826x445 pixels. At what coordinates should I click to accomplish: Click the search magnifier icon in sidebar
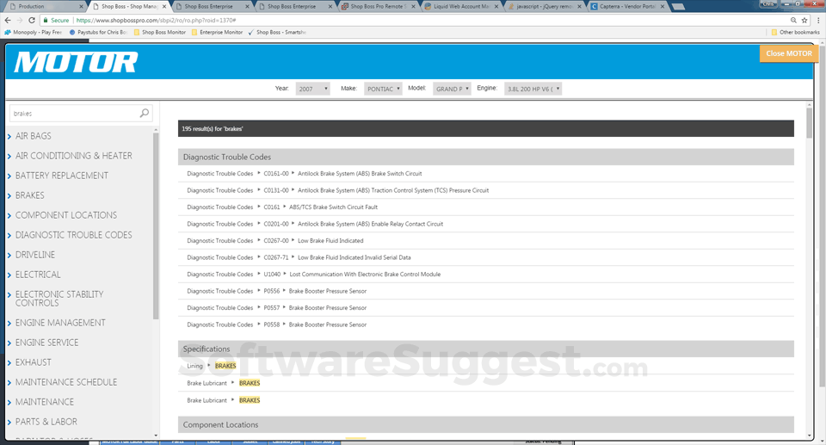click(144, 113)
